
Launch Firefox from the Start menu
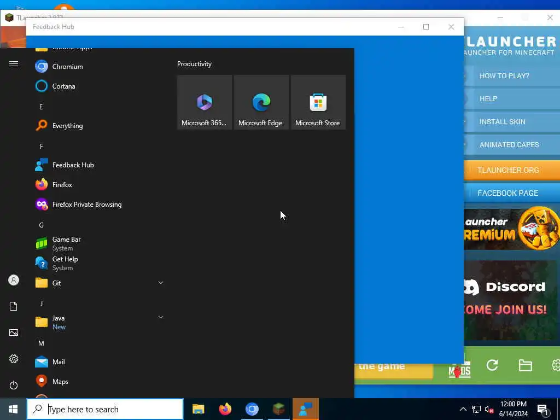(x=99, y=185)
